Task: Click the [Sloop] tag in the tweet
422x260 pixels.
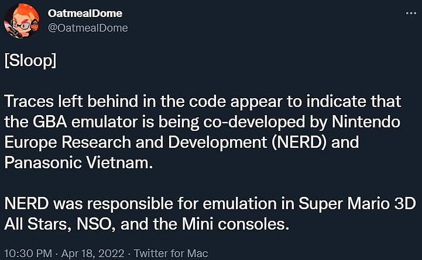Action: [x=30, y=62]
